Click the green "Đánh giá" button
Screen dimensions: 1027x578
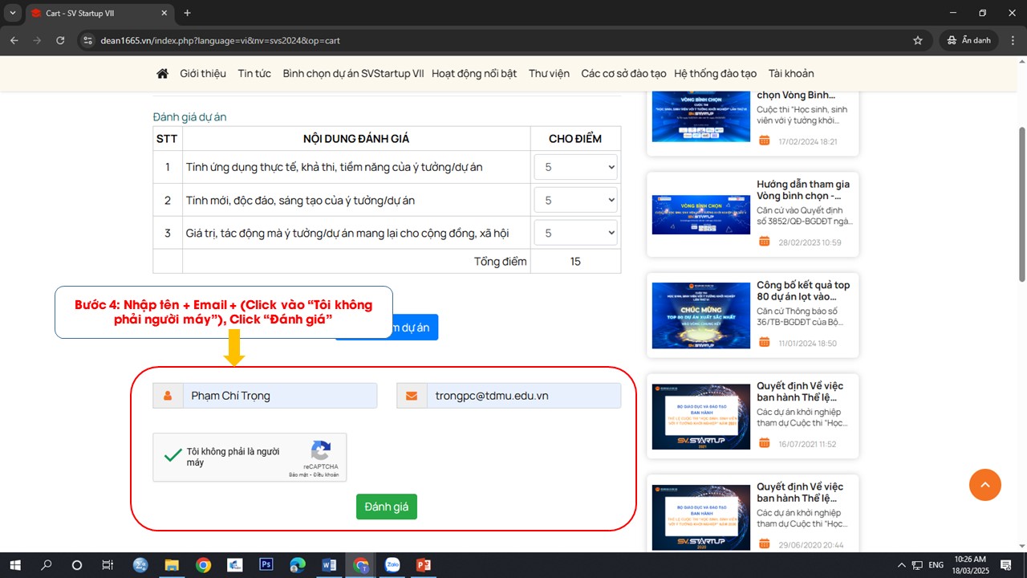[x=387, y=507]
